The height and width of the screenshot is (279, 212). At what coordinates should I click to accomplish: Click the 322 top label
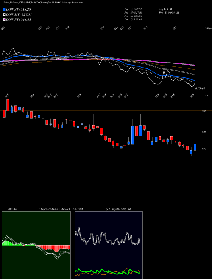click(x=175, y=28)
